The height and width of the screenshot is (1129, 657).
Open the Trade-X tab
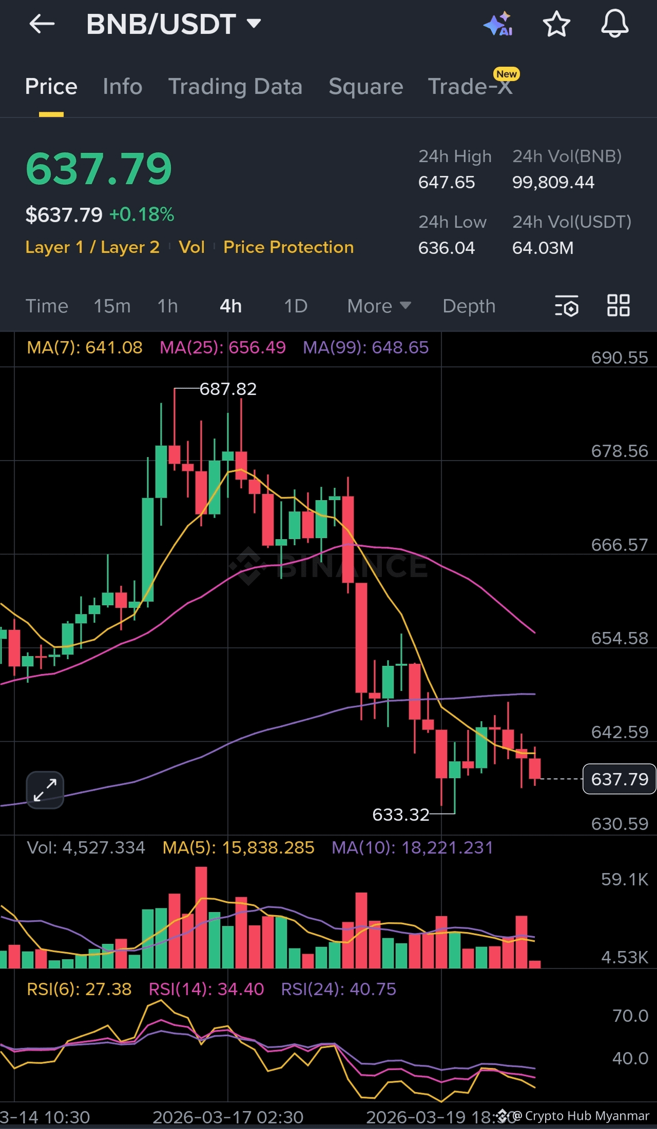coord(471,86)
